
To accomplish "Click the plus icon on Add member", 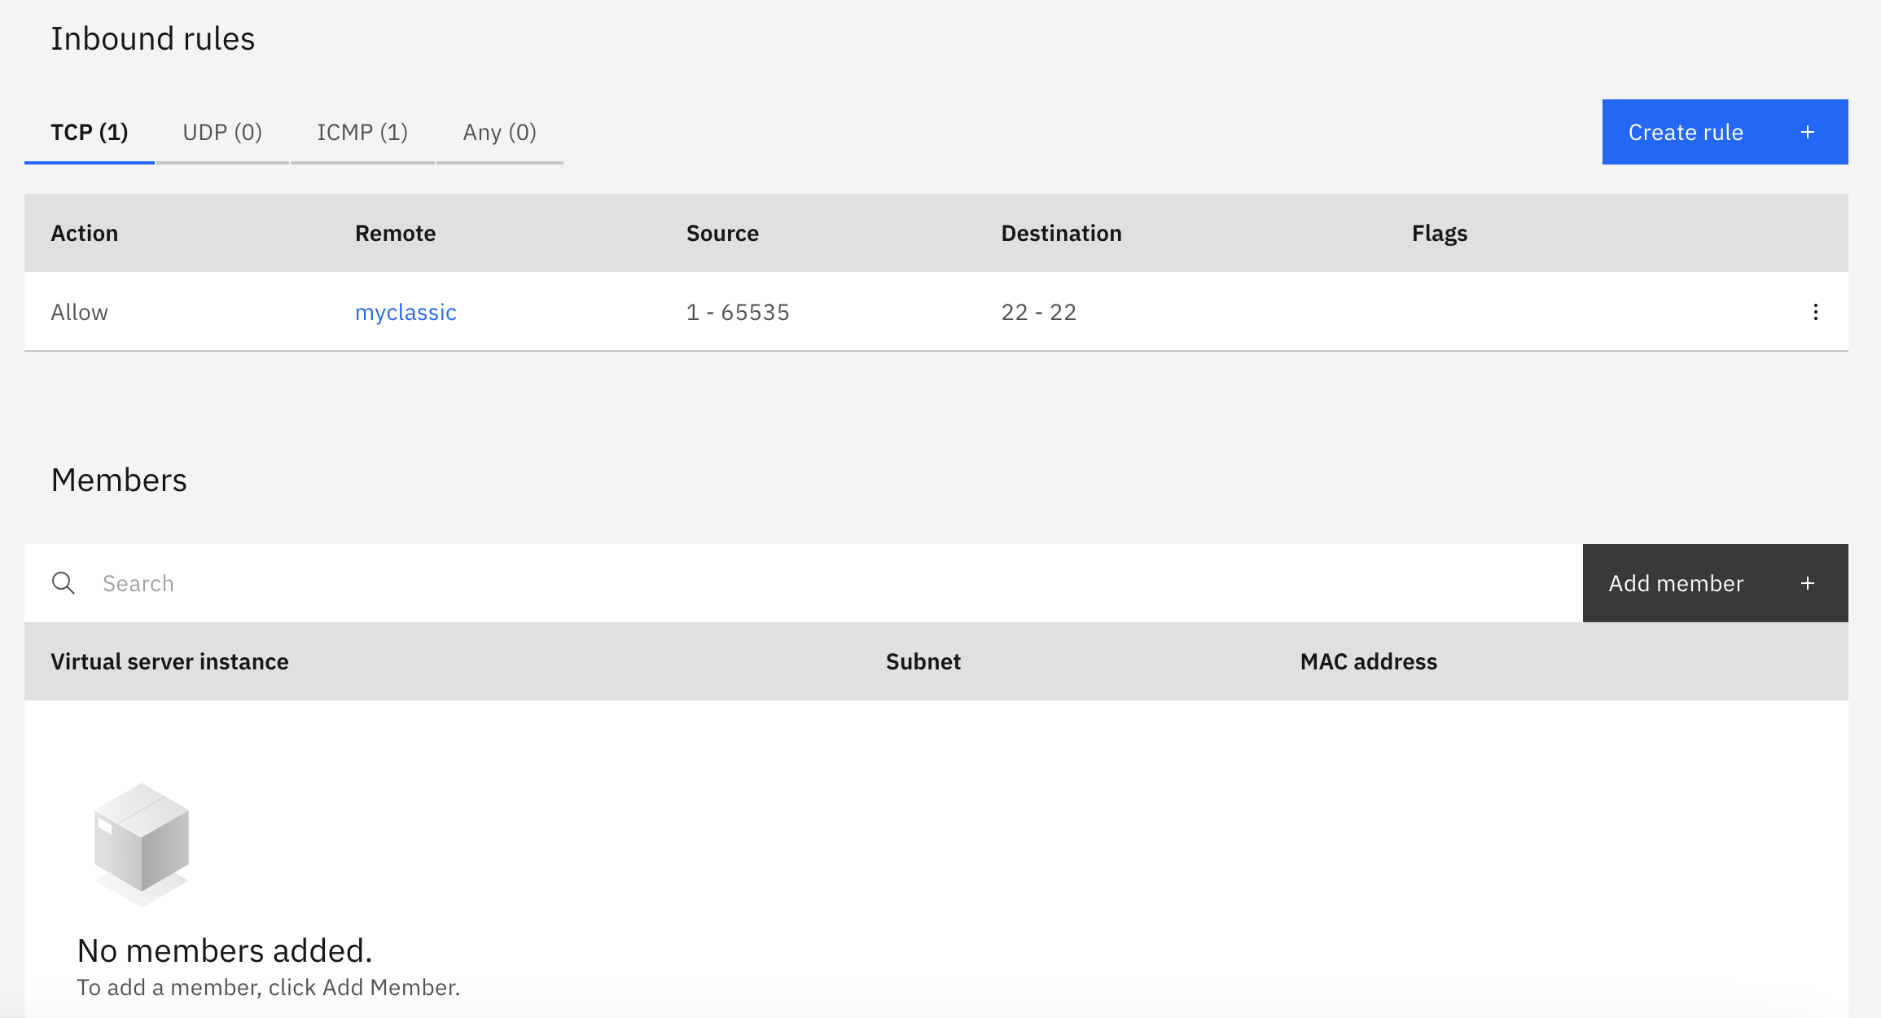I will [x=1807, y=583].
